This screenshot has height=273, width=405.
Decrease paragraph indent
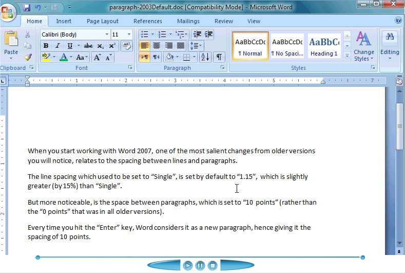pyautogui.click(x=197, y=34)
